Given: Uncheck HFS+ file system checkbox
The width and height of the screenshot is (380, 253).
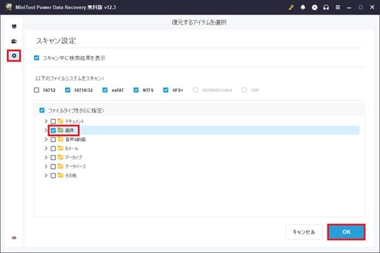Looking at the screenshot, I should (166, 90).
